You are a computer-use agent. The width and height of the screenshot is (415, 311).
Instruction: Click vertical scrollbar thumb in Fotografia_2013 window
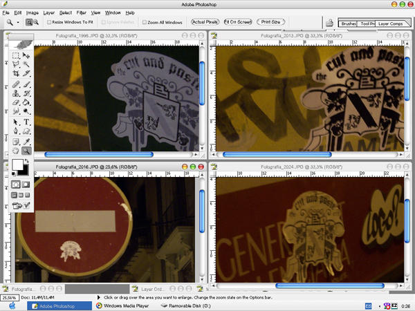407,79
